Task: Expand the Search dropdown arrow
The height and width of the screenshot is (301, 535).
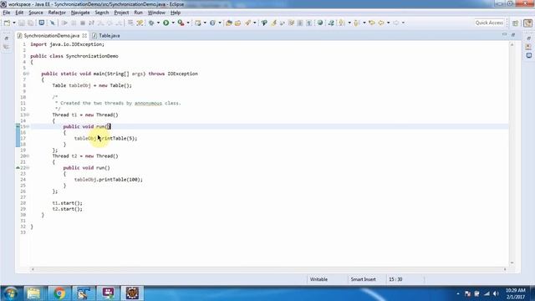Action: pos(254,23)
